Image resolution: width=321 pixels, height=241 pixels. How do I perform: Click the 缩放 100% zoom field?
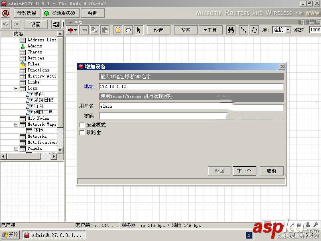coord(315,30)
